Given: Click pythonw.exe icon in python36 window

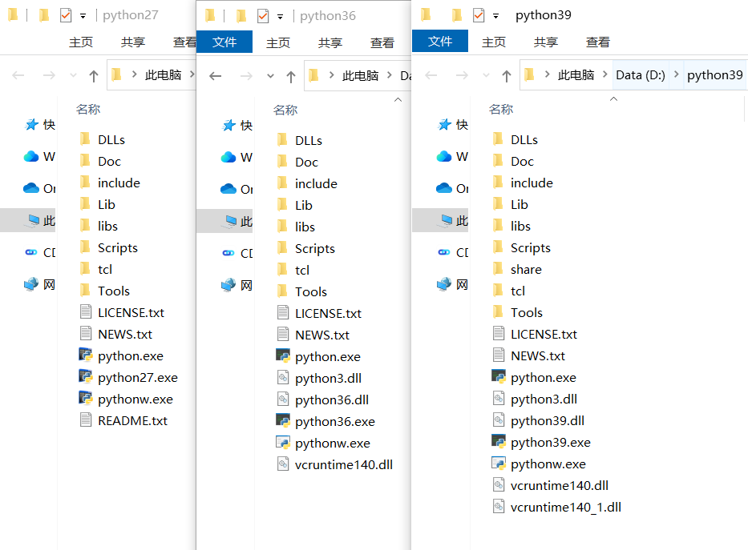Looking at the screenshot, I should coord(283,443).
